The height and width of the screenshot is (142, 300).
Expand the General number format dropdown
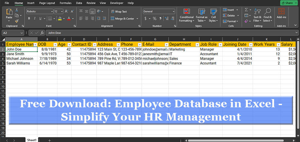pyautogui.click(x=173, y=11)
